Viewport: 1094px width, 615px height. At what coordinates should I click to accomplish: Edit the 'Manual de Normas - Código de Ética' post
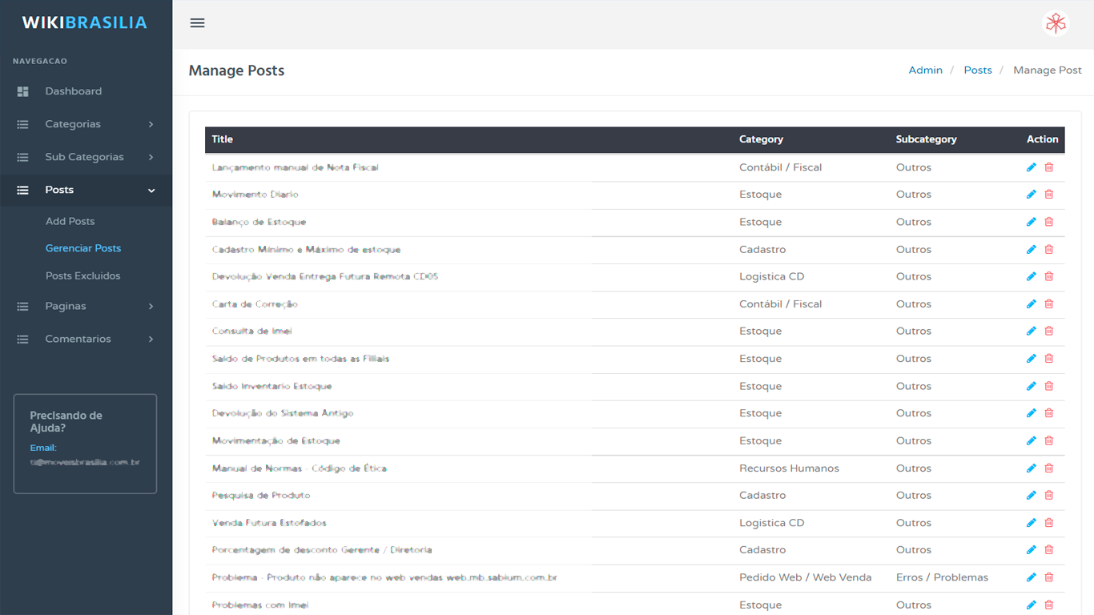(x=1031, y=468)
